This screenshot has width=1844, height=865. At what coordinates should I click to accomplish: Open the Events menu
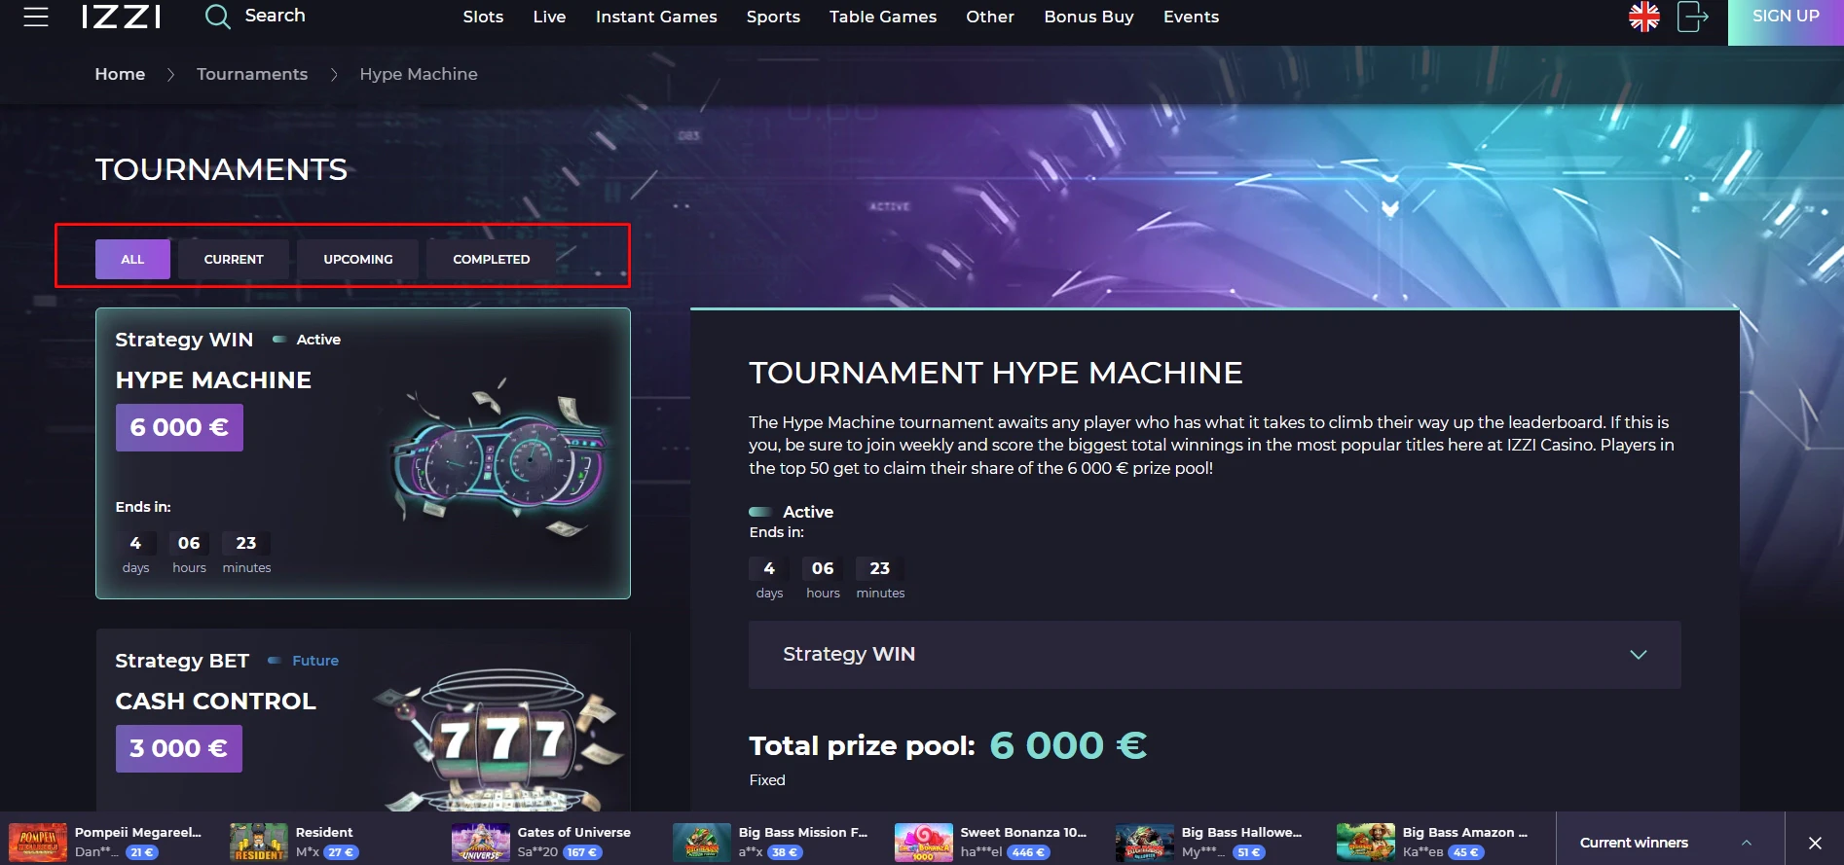[1191, 17]
